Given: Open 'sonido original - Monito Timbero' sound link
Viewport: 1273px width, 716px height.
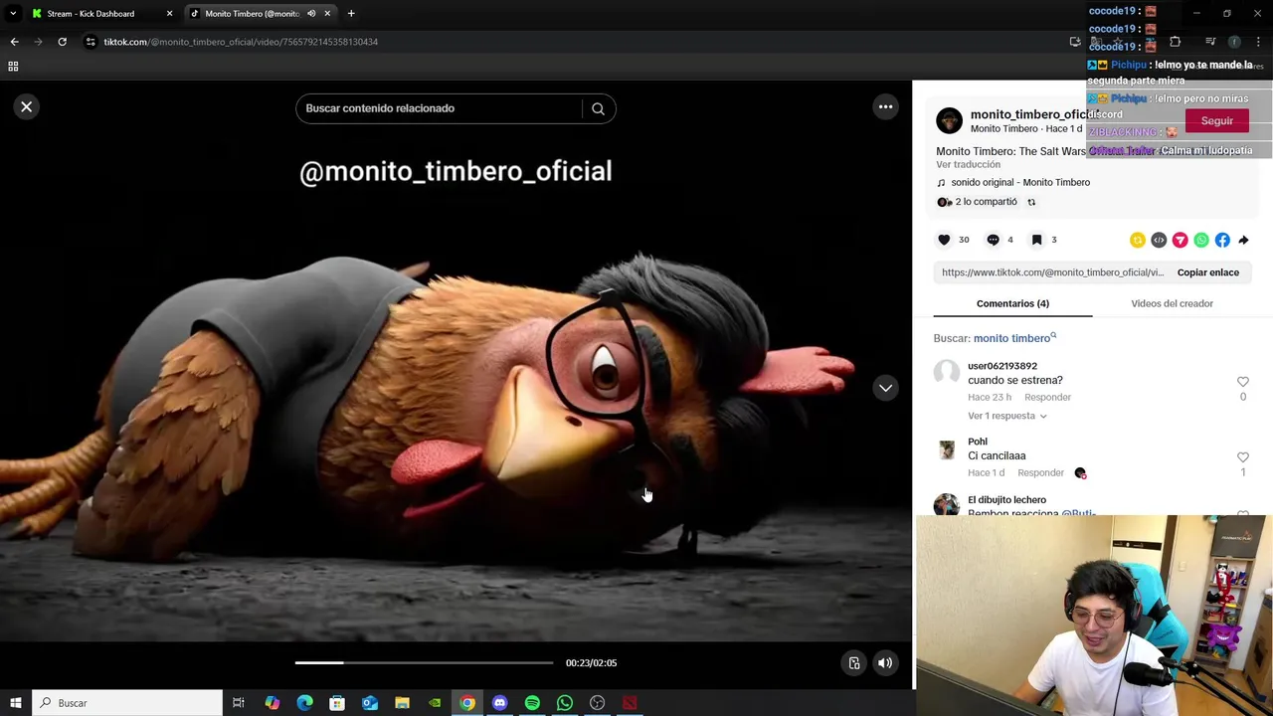Looking at the screenshot, I should click(1020, 183).
